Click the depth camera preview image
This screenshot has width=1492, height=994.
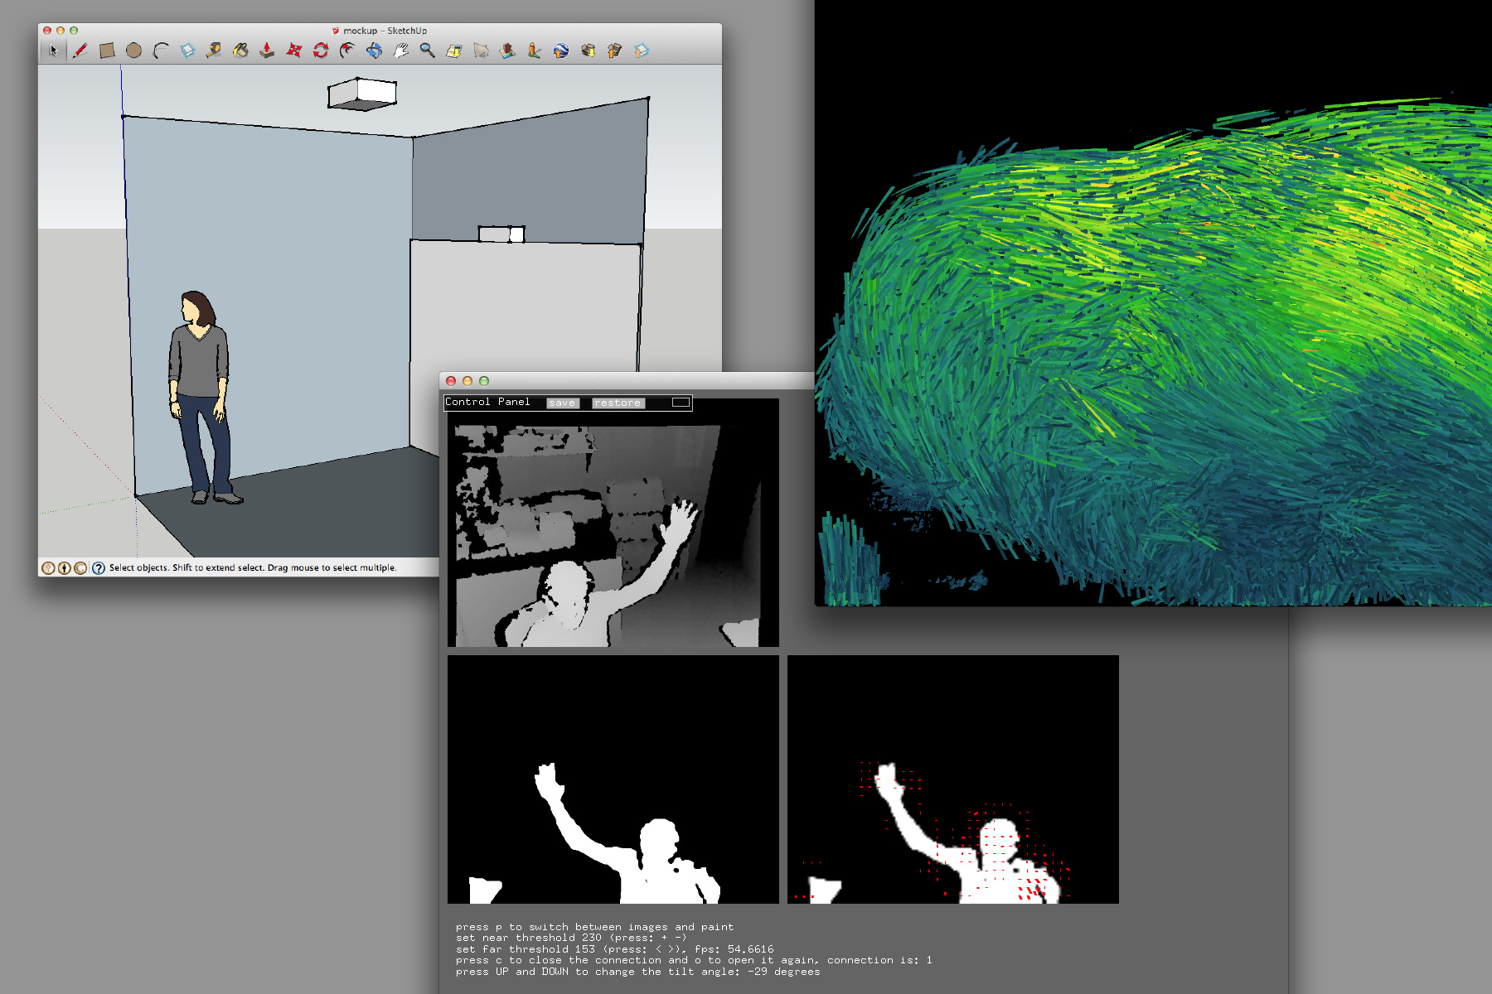click(x=613, y=535)
